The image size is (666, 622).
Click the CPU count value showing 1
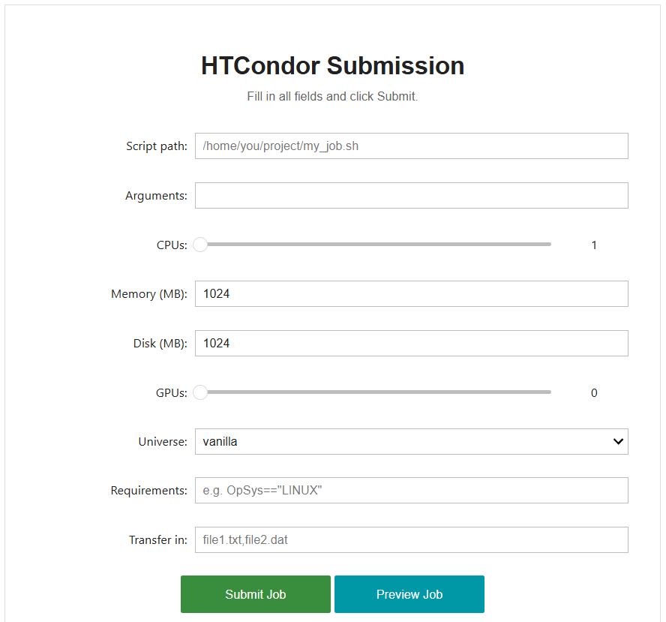[x=594, y=245]
